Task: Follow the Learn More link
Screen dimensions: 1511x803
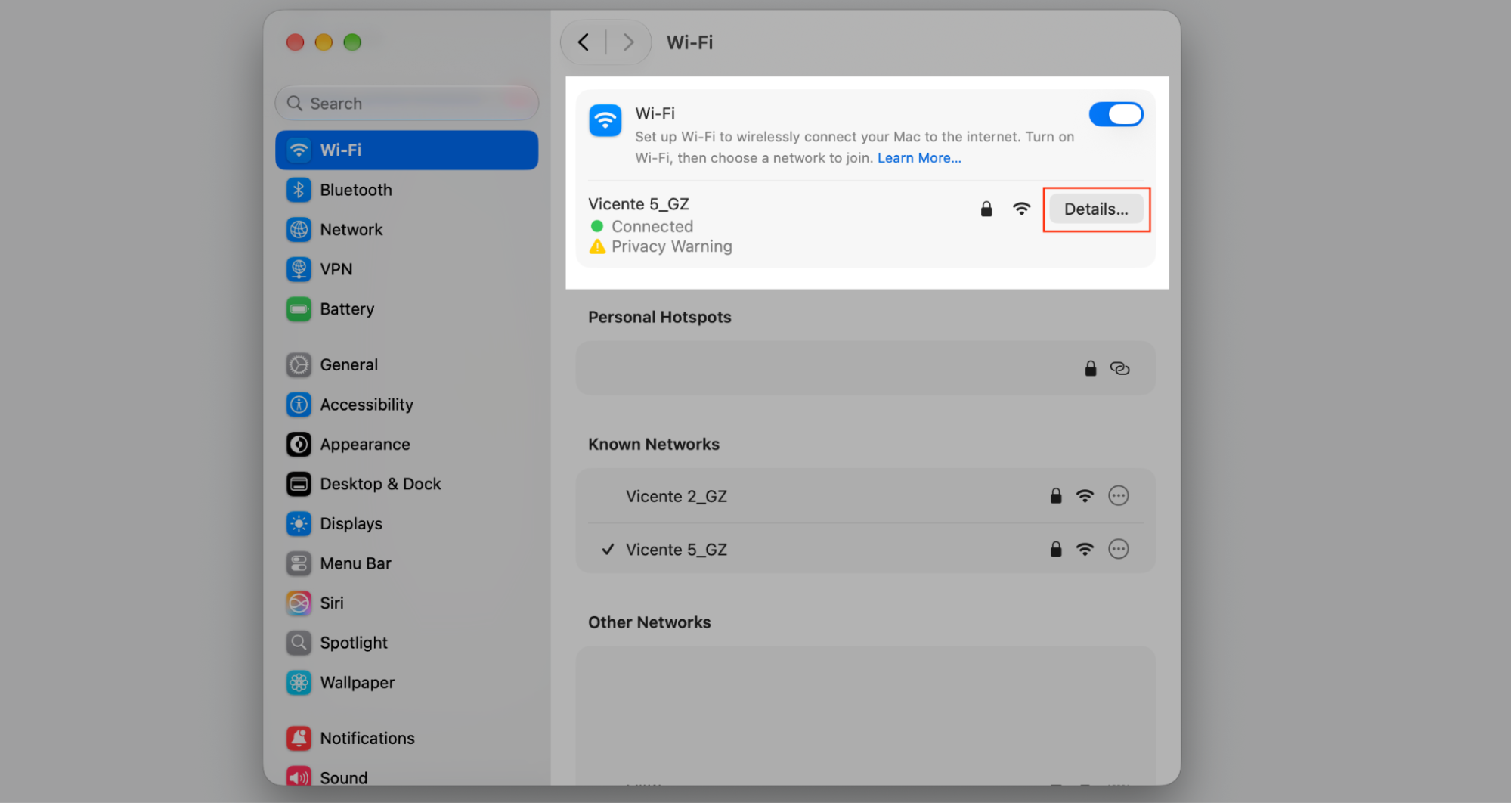Action: coord(919,158)
